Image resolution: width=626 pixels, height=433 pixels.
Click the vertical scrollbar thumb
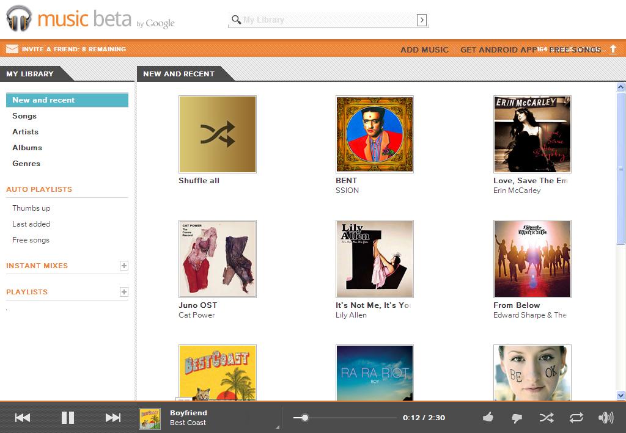(x=620, y=168)
